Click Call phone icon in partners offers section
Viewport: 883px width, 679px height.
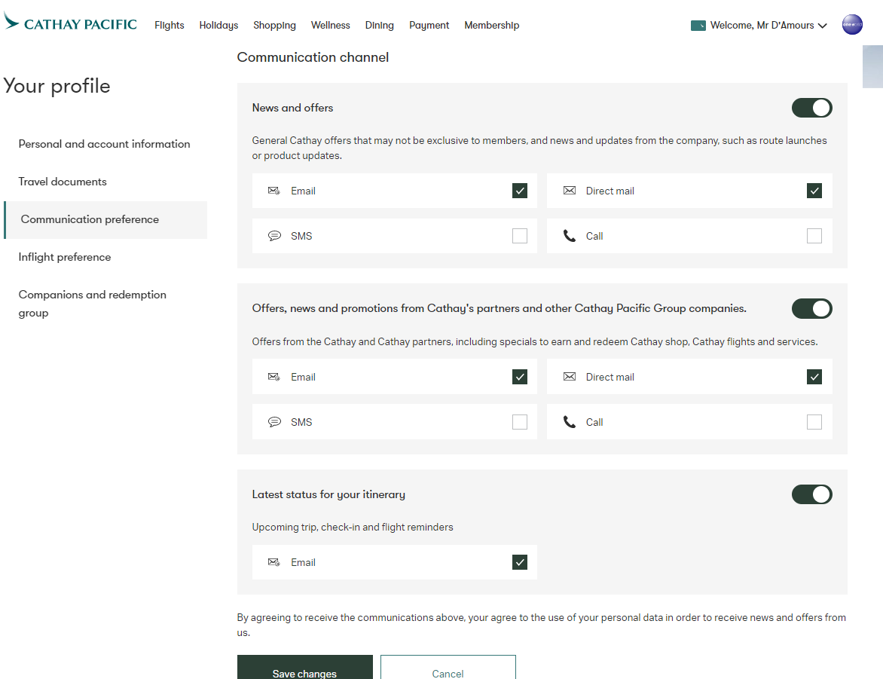point(570,421)
